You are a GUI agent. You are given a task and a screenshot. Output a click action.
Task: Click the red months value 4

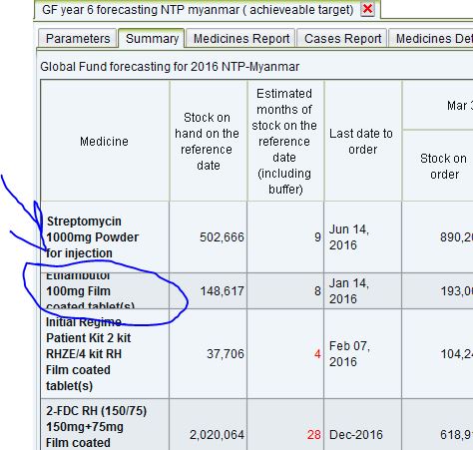[317, 354]
